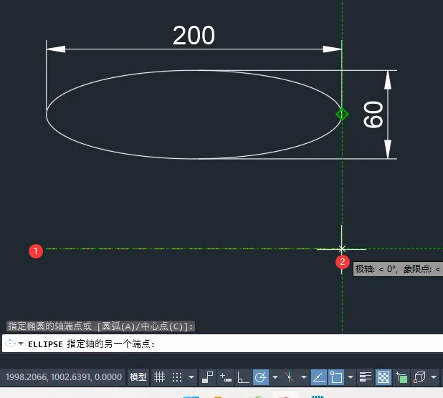This screenshot has width=443, height=398.
Task: Toggle polar tracking icon
Action: pos(260,377)
